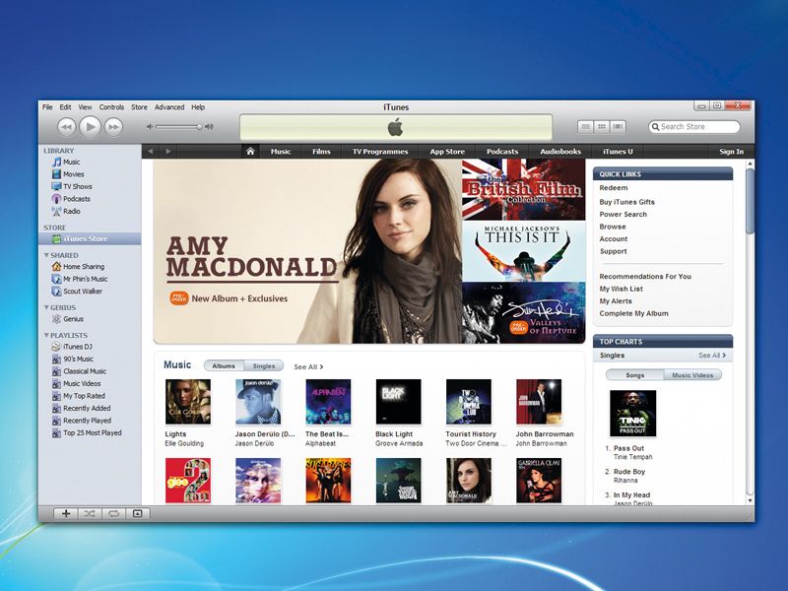This screenshot has height=591, width=788.
Task: Click See All next to Music
Action: [x=308, y=366]
